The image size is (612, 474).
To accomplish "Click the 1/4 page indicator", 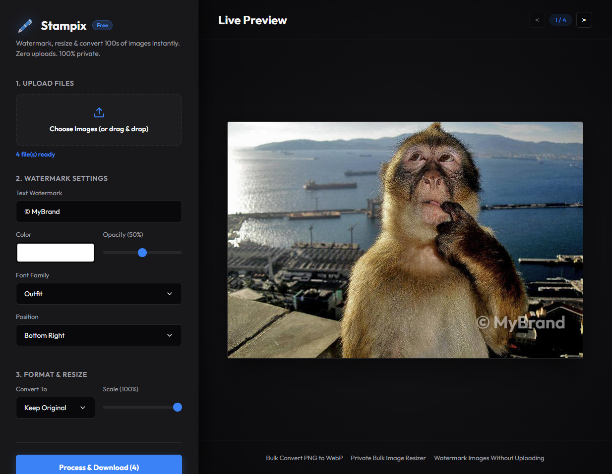I will 560,19.
